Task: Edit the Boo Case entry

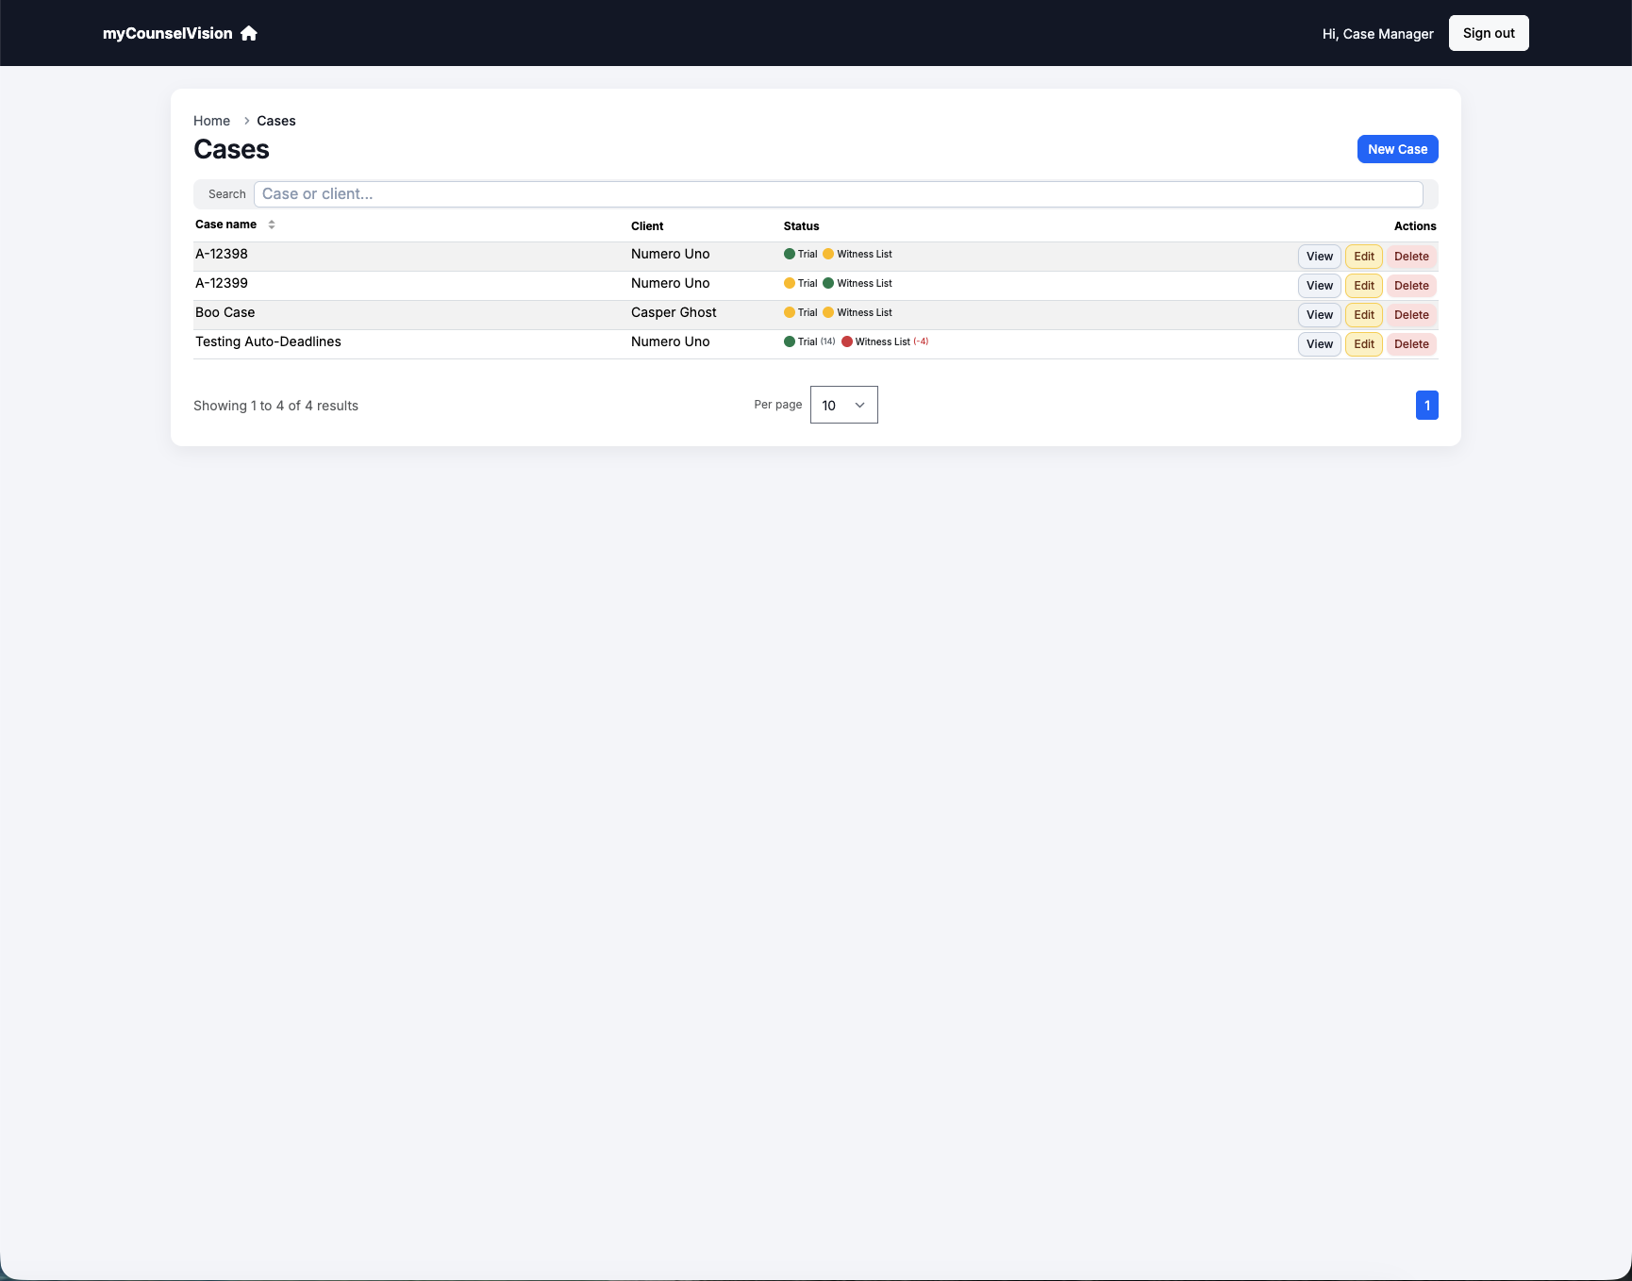Action: (1363, 314)
